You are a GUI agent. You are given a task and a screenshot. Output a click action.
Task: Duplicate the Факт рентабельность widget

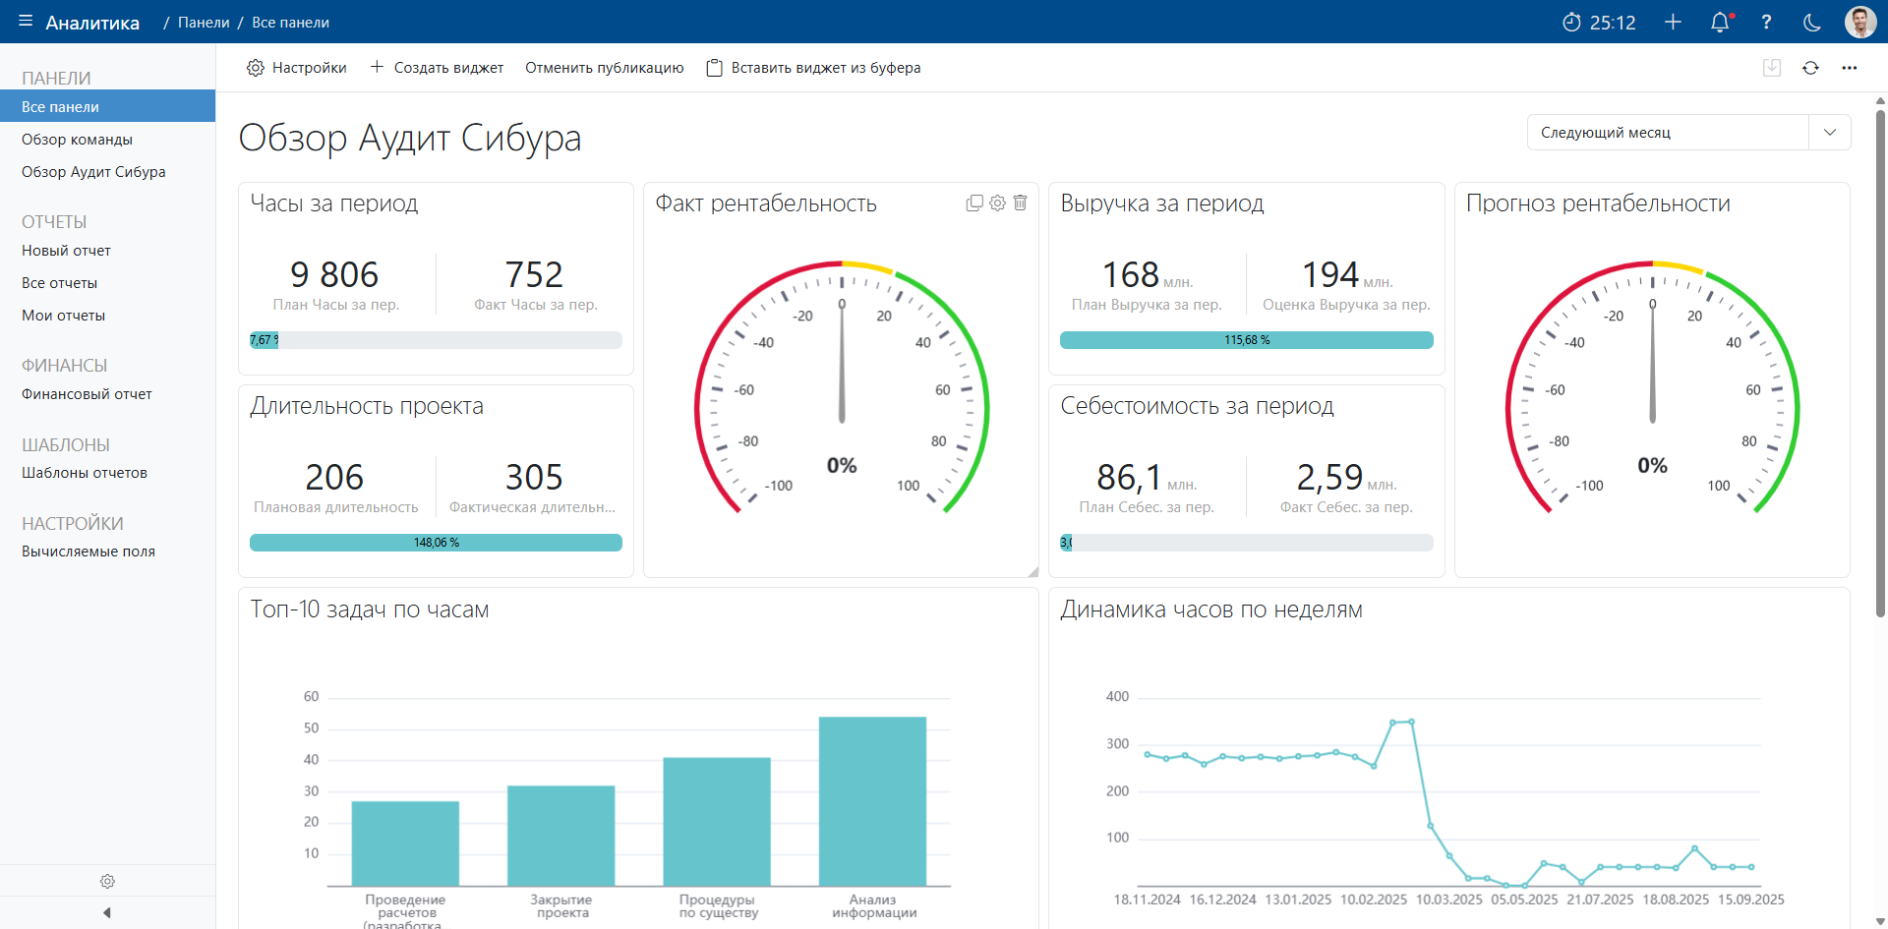coord(974,203)
